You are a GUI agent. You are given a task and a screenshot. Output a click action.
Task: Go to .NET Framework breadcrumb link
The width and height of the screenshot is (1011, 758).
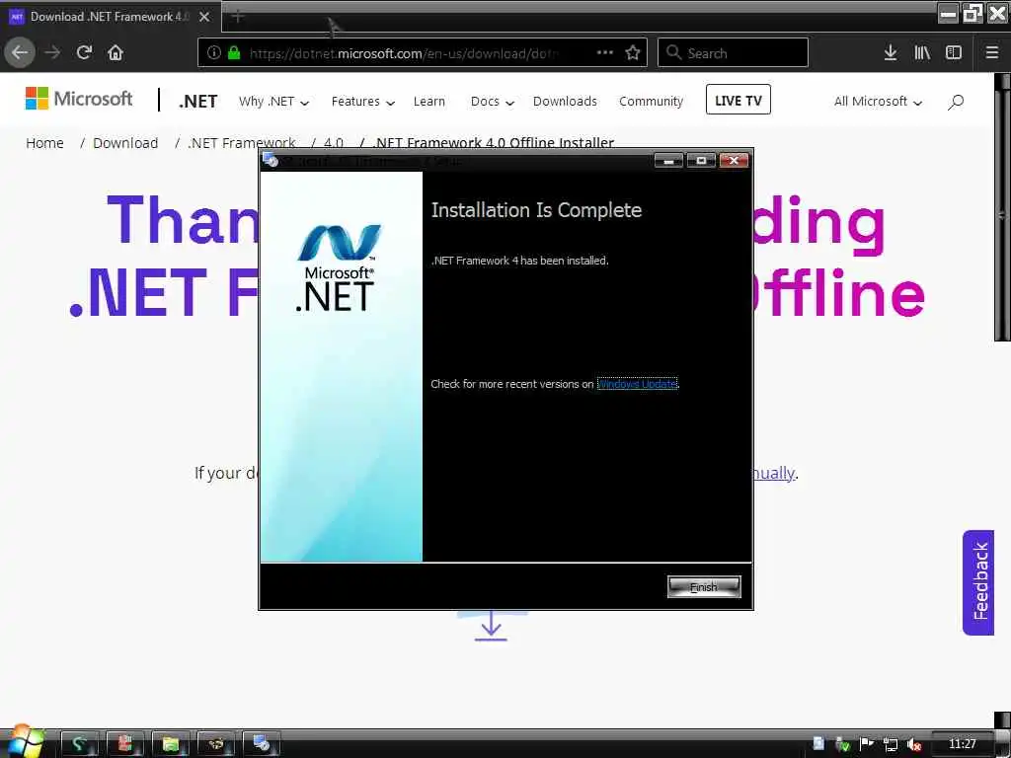pyautogui.click(x=241, y=142)
